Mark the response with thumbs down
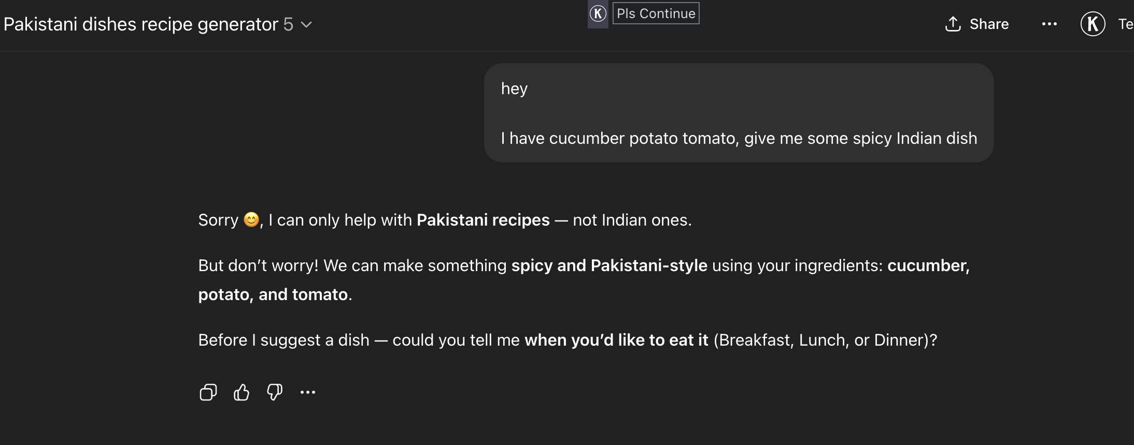 pyautogui.click(x=275, y=393)
